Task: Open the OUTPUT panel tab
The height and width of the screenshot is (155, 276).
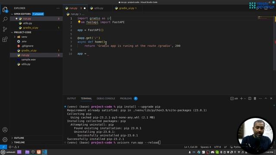Action: (x=71, y=99)
